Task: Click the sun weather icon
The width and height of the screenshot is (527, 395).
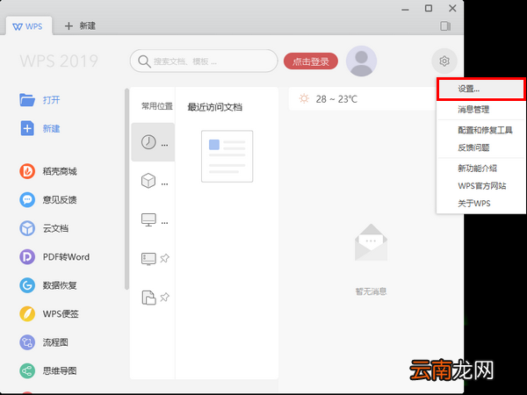Action: pos(304,98)
